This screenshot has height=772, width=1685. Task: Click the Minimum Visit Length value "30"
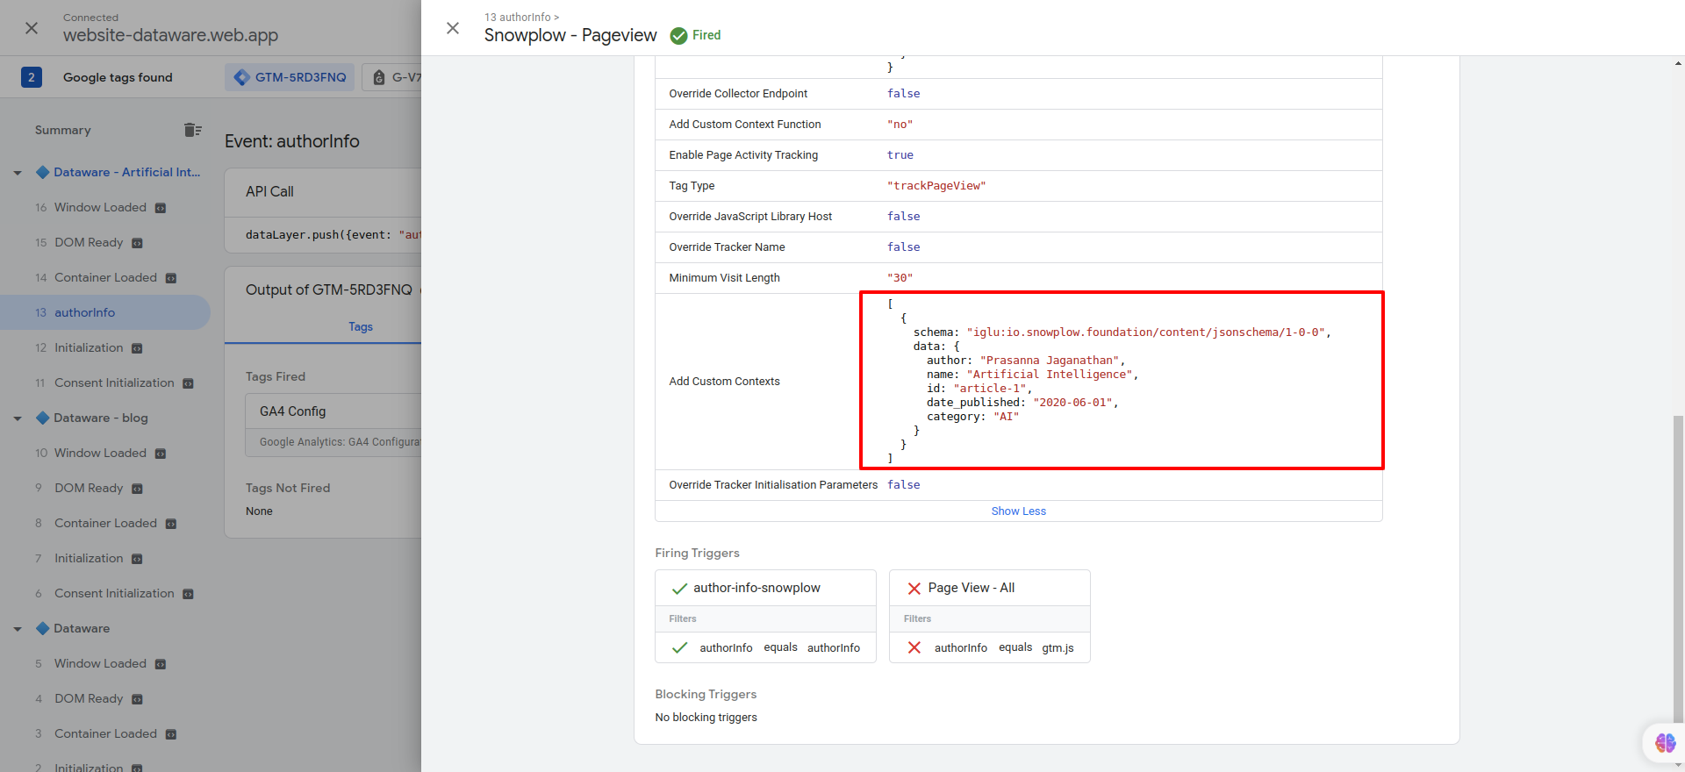click(x=900, y=277)
